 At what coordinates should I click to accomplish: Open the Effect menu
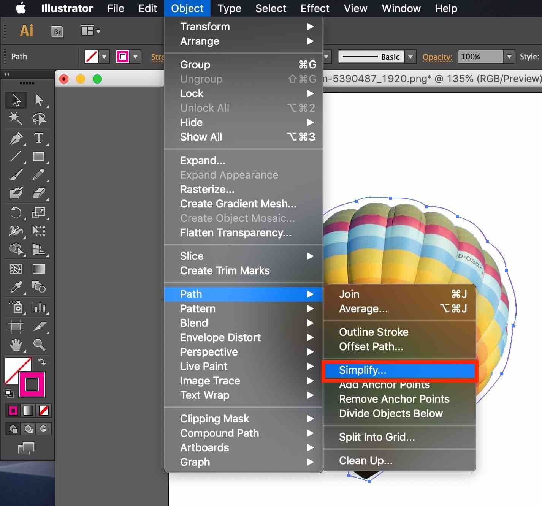click(315, 8)
